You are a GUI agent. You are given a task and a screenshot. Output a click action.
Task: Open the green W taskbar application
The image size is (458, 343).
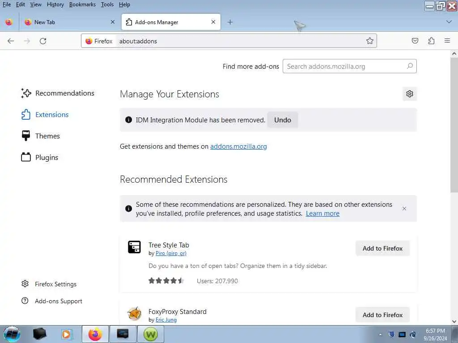tap(150, 334)
